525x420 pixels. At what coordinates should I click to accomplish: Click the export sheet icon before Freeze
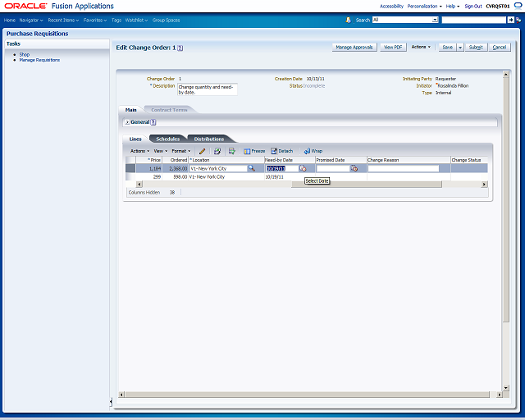[231, 151]
